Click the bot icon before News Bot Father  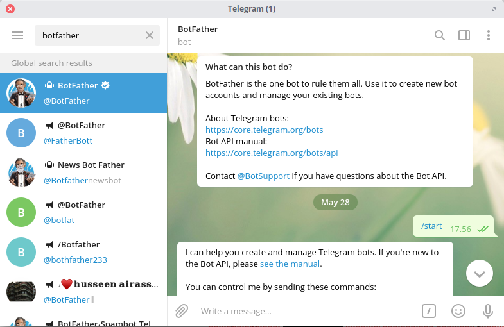pyautogui.click(x=49, y=165)
